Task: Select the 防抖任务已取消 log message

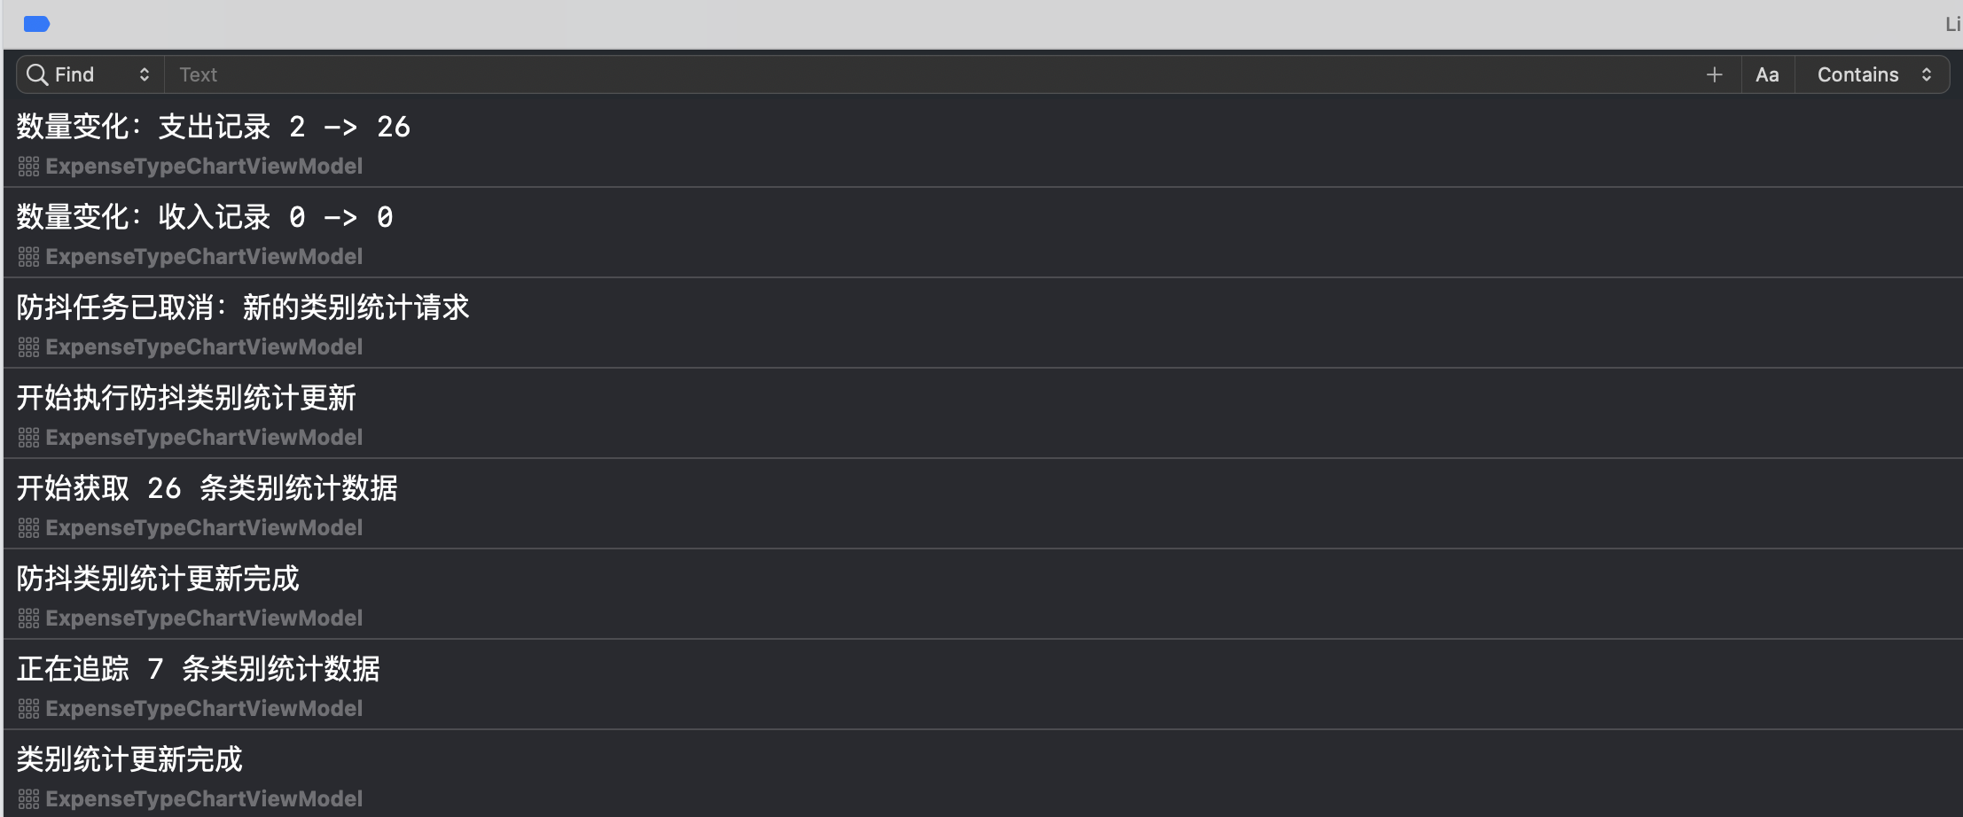Action: [243, 308]
